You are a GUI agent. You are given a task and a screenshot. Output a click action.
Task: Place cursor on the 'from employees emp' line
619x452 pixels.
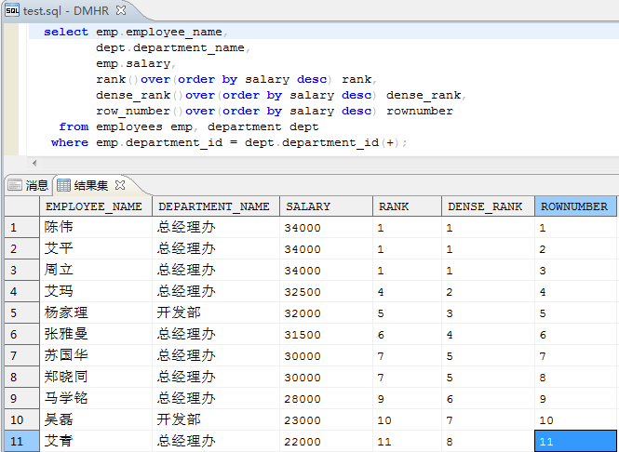point(188,126)
